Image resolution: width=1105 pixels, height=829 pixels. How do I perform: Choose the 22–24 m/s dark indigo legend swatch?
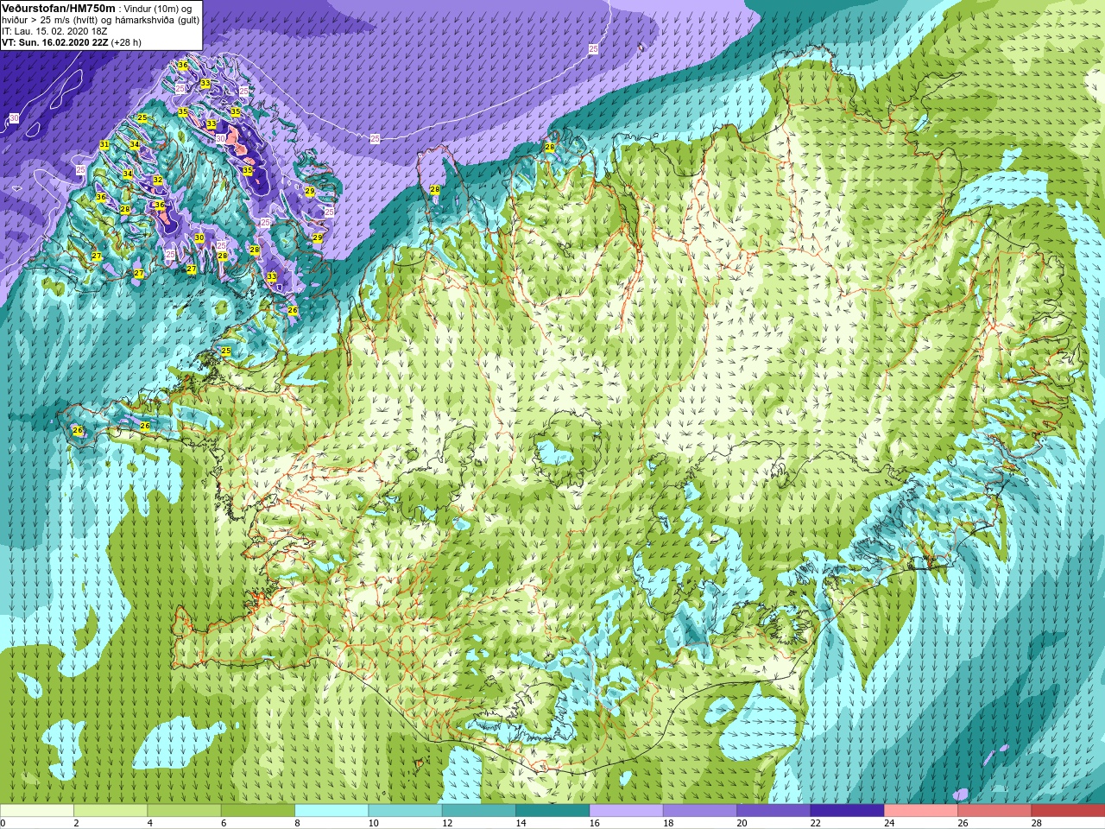click(847, 811)
